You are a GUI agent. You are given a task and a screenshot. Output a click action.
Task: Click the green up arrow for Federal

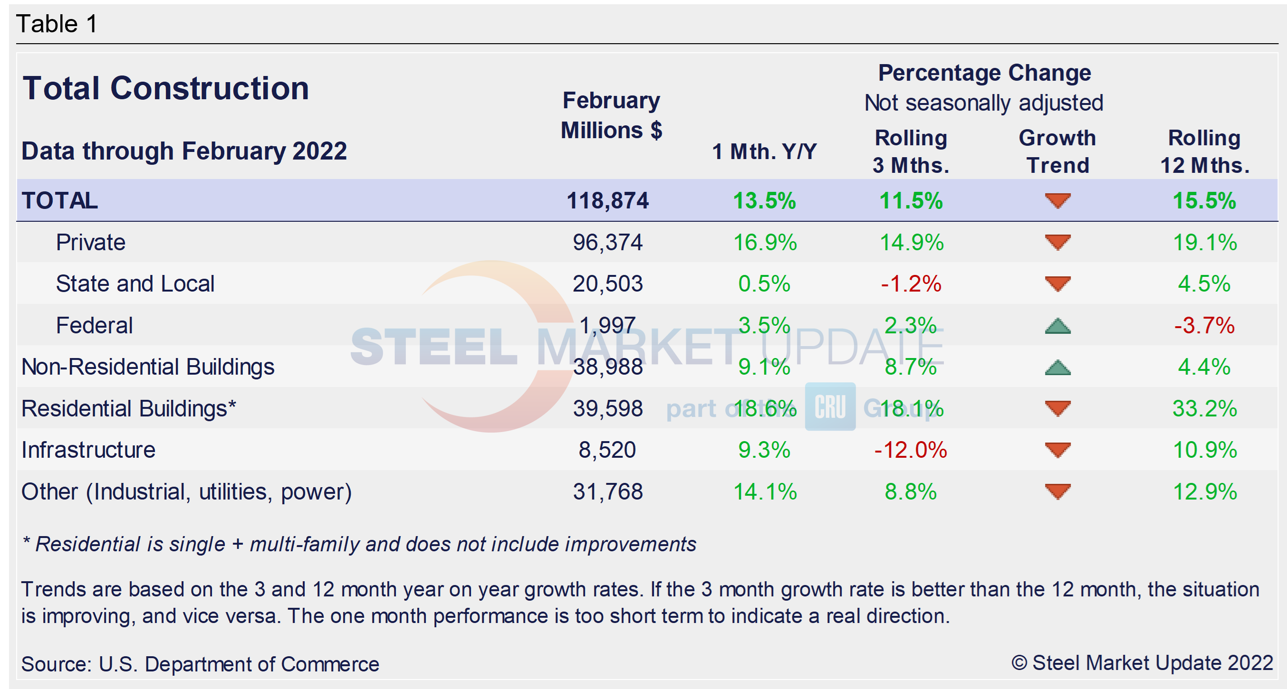pos(1057,326)
